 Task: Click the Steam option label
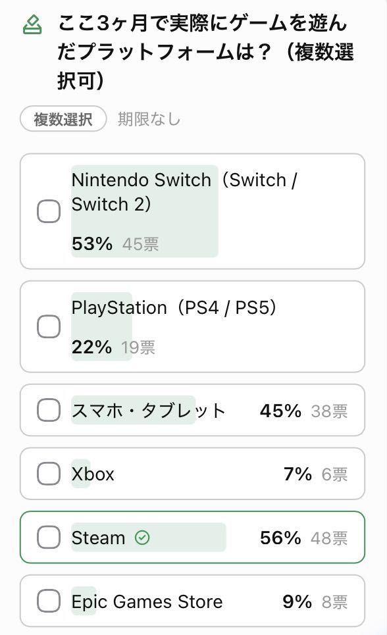(x=99, y=538)
